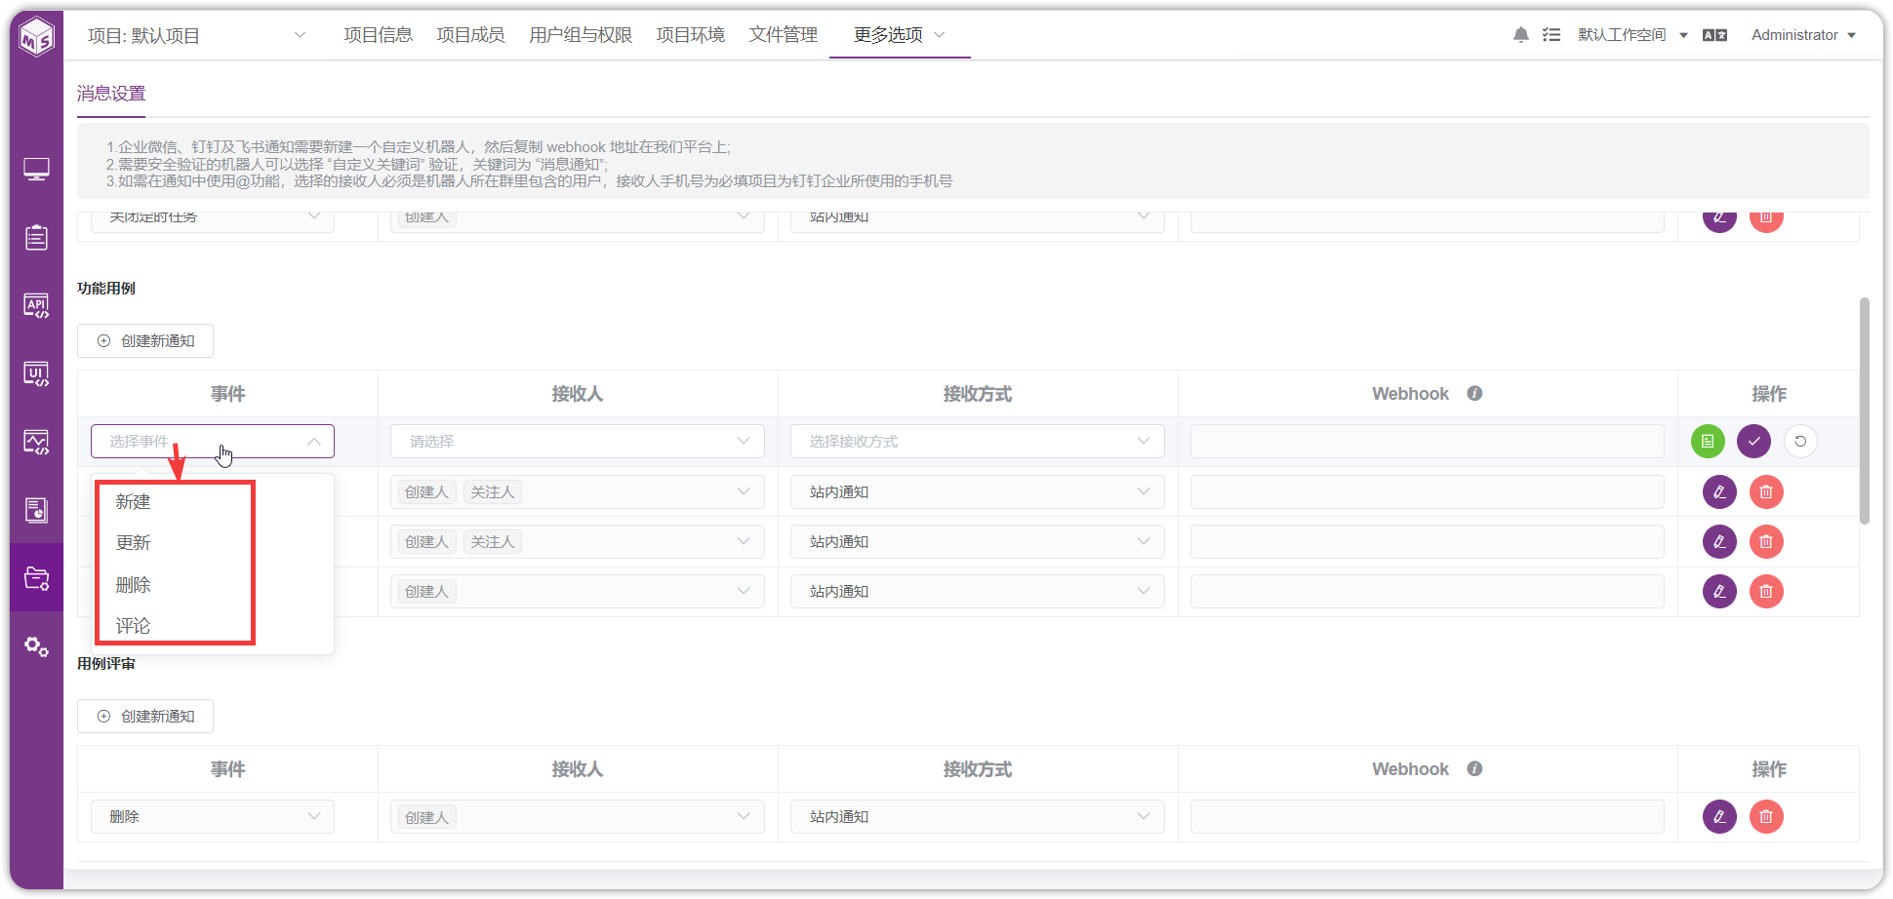Collapse the 选择事件 event dropdown
This screenshot has width=1893, height=899.
point(213,442)
